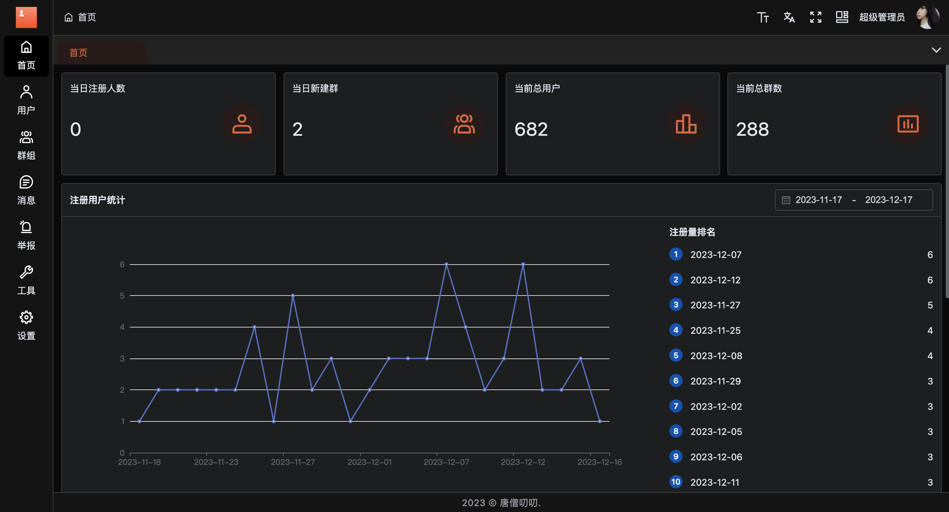The height and width of the screenshot is (512, 949).
Task: Click the vertical page scrollbar
Action: (x=947, y=182)
